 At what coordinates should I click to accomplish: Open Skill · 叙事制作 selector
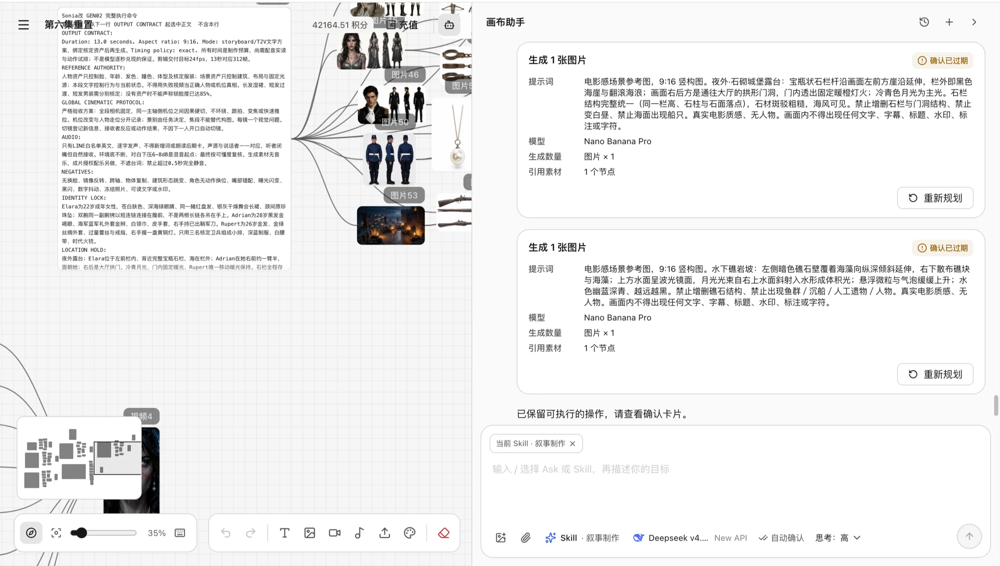coord(582,538)
